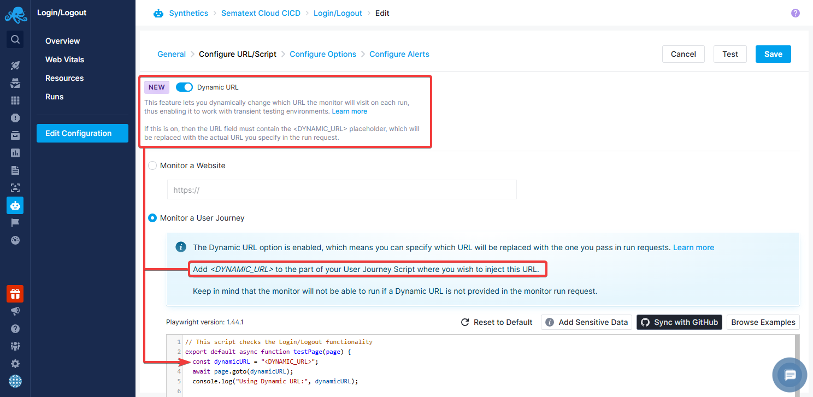Screen dimensions: 813x397
Task: Open the spy agent icon in sidebar
Action: (x=15, y=83)
